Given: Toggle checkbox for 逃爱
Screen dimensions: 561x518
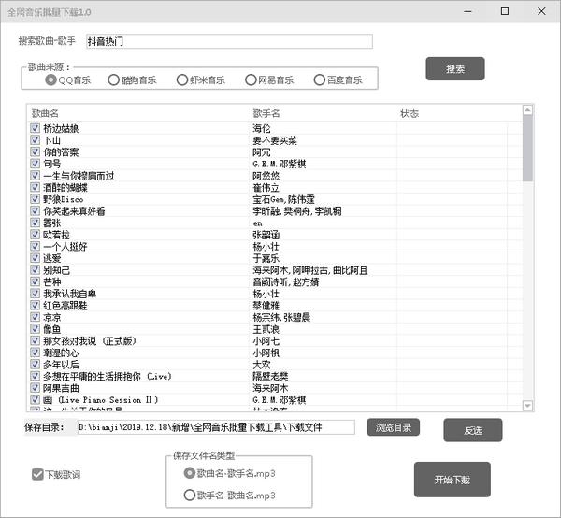Looking at the screenshot, I should point(35,258).
